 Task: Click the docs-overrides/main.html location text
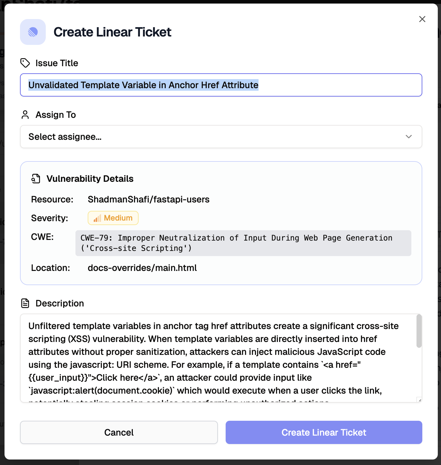(142, 268)
